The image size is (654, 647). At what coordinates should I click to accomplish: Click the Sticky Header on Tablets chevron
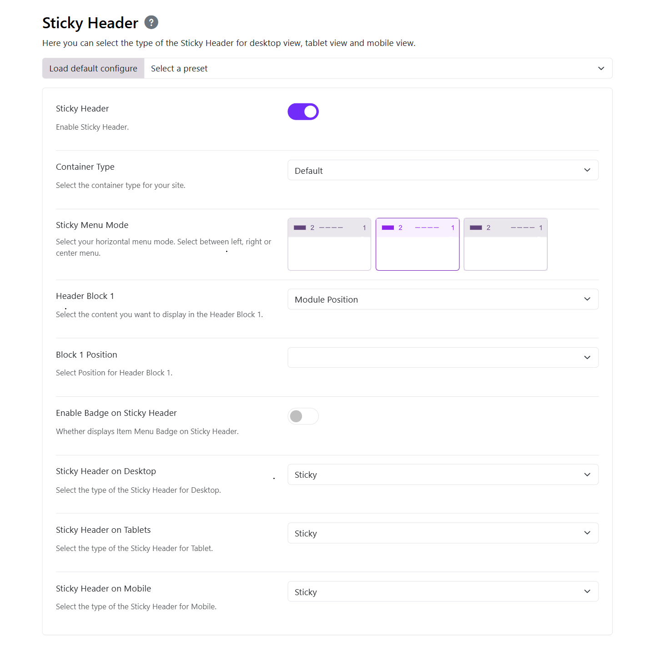click(587, 533)
